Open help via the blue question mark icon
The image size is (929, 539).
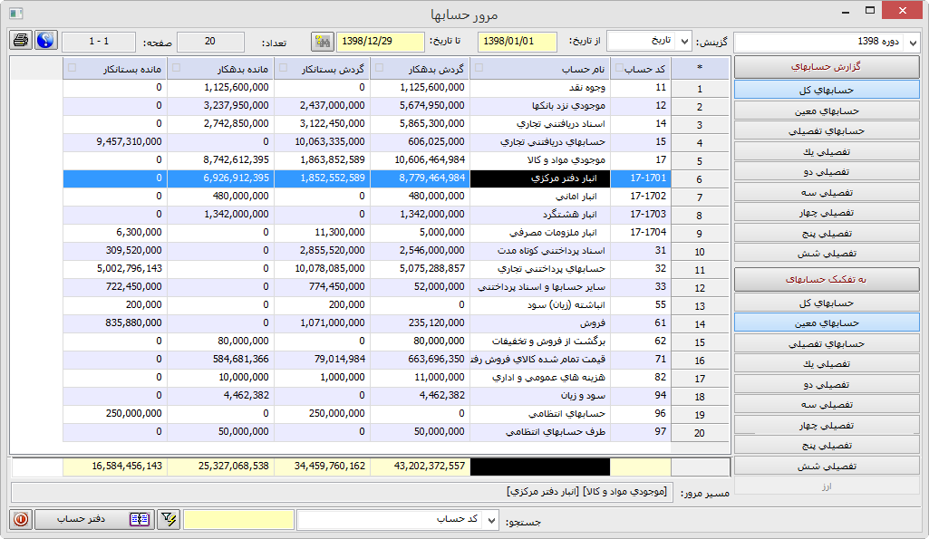(45, 41)
